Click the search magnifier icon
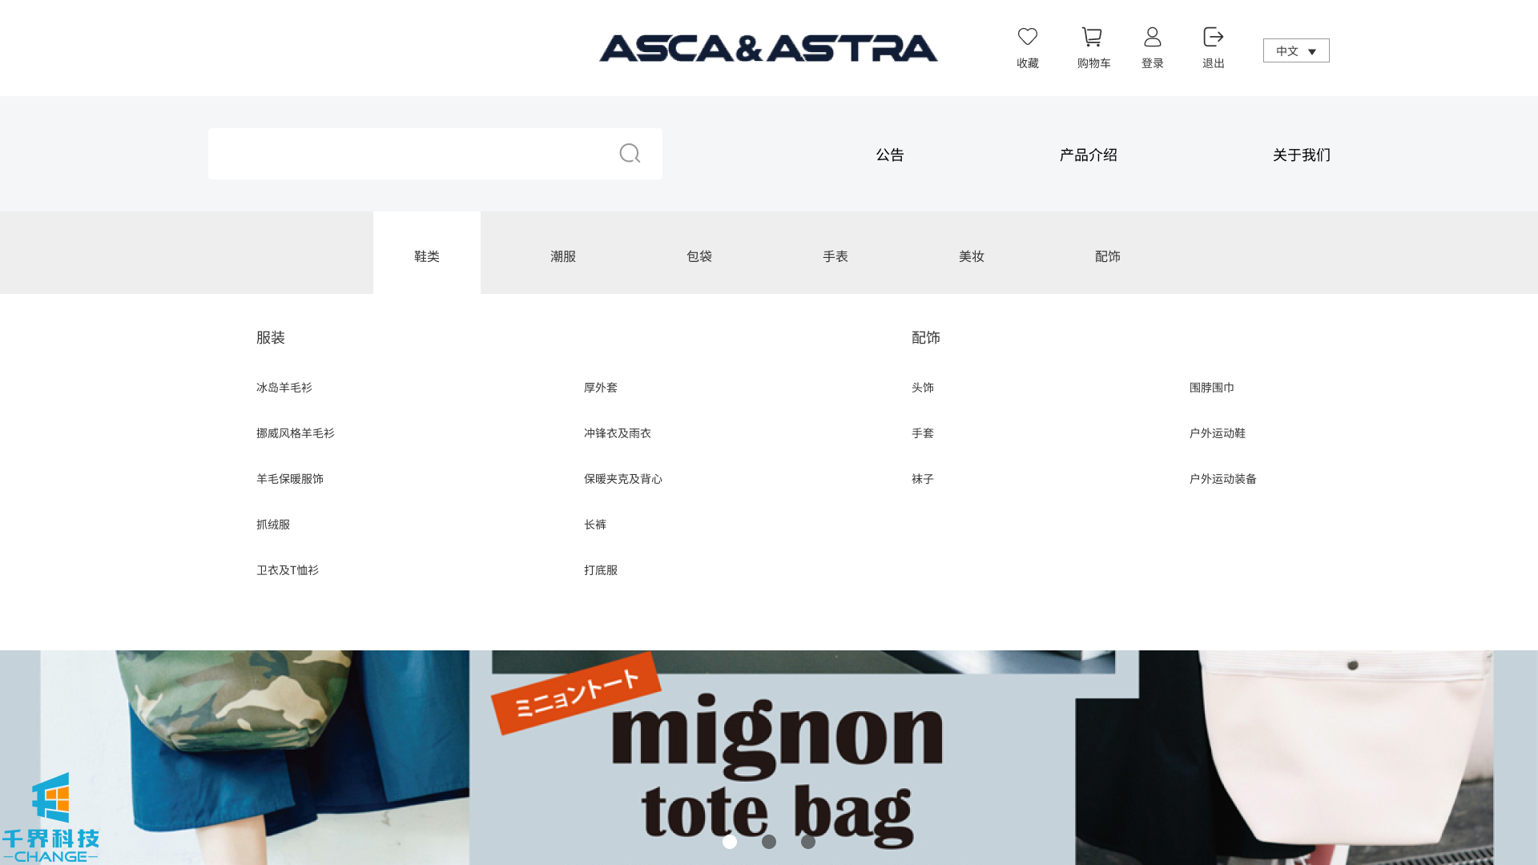Viewport: 1538px width, 865px height. (x=630, y=153)
